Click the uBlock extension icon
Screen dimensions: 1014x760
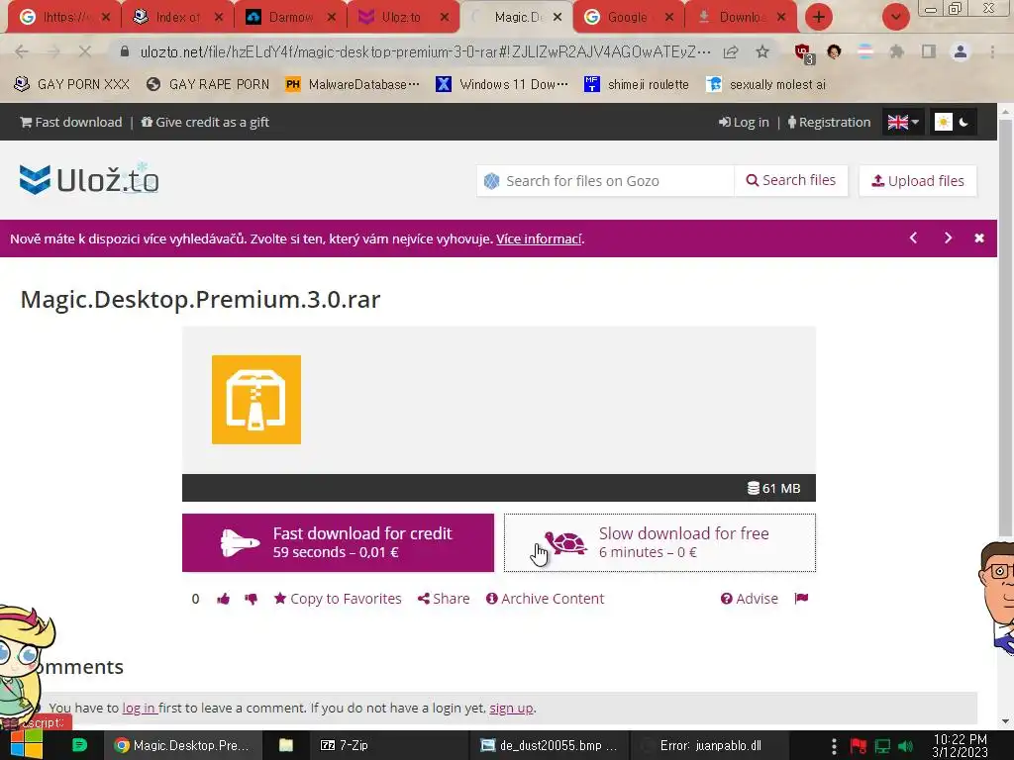[804, 52]
